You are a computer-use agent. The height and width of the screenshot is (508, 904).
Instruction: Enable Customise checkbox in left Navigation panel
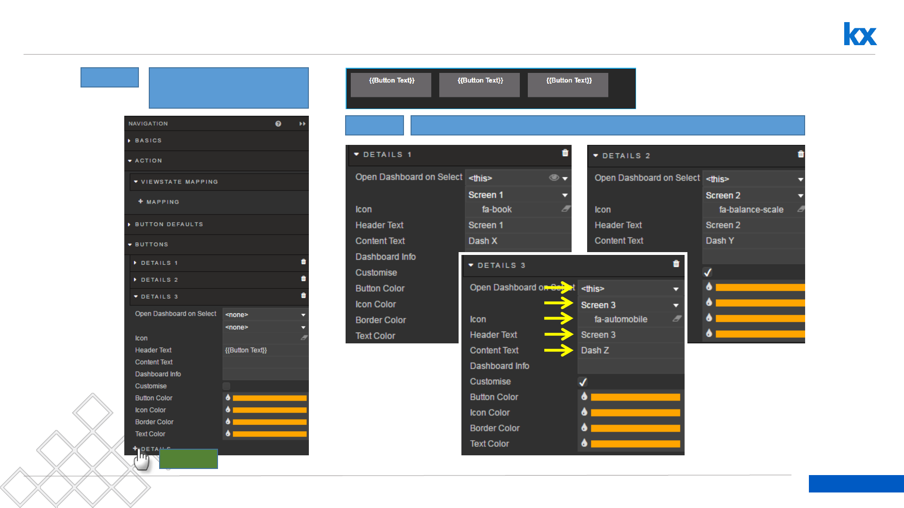pos(226,386)
